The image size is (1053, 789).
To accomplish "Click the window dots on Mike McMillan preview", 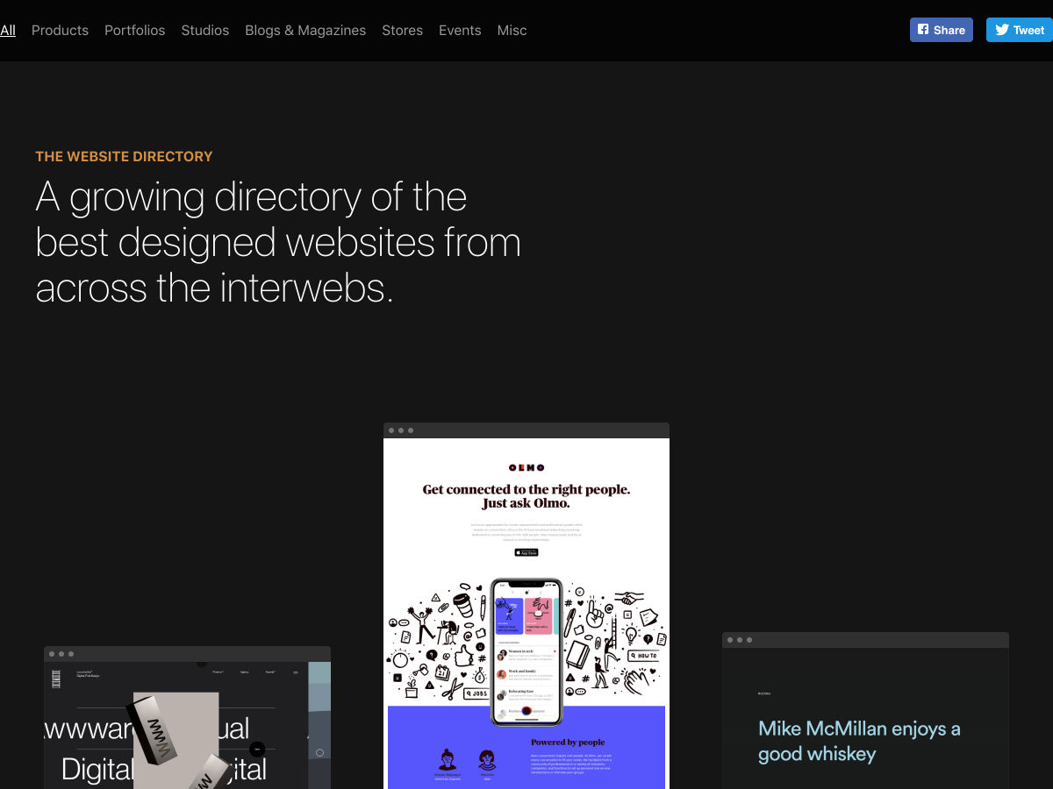I will click(740, 640).
